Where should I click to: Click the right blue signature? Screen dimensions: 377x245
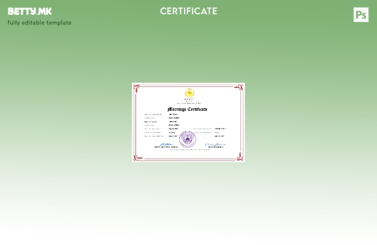pyautogui.click(x=215, y=145)
